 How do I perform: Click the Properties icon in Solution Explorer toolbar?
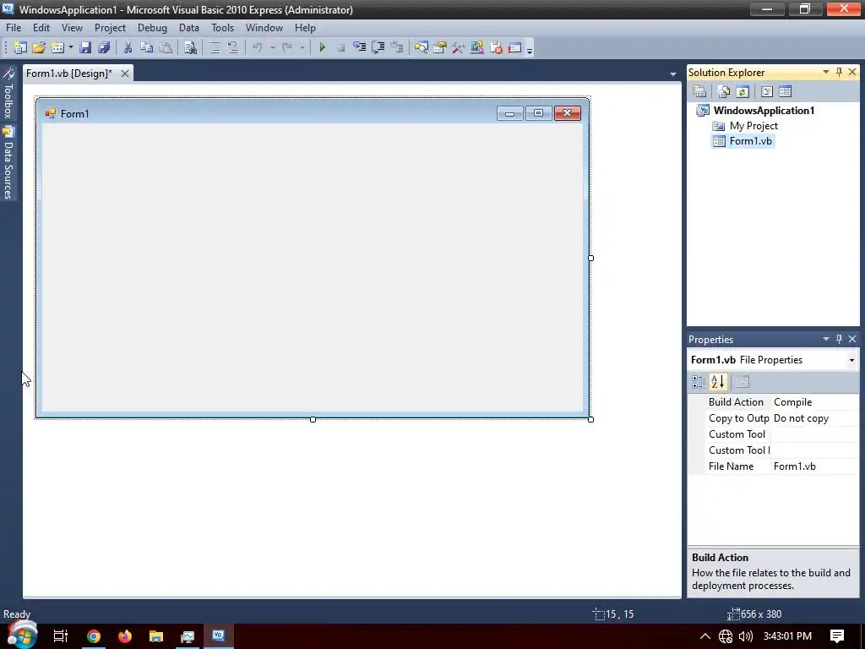(x=699, y=91)
